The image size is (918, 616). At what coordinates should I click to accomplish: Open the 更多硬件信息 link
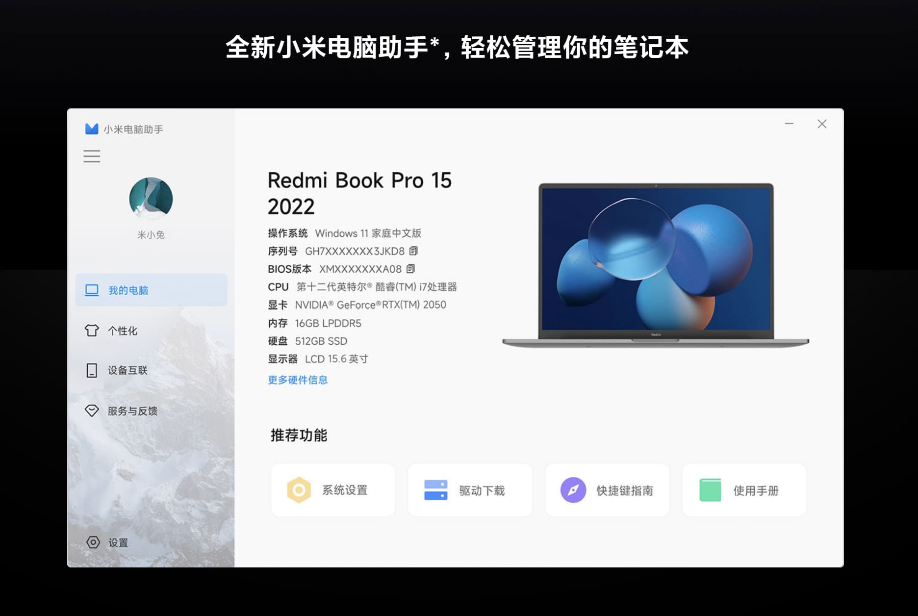coord(298,380)
